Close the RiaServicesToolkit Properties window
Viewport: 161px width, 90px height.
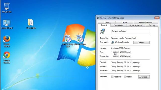point(157,18)
